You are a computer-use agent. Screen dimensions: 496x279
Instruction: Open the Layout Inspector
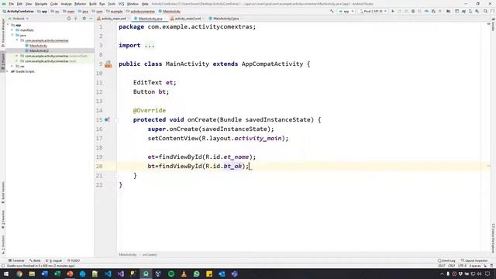pyautogui.click(x=474, y=260)
